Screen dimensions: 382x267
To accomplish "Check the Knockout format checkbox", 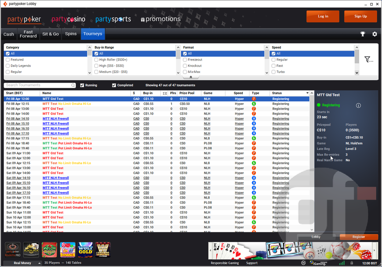I will 185,66.
